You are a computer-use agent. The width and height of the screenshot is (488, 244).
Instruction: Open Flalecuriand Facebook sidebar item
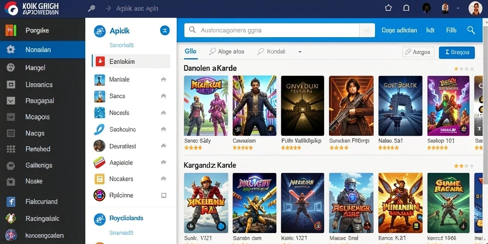(x=42, y=202)
